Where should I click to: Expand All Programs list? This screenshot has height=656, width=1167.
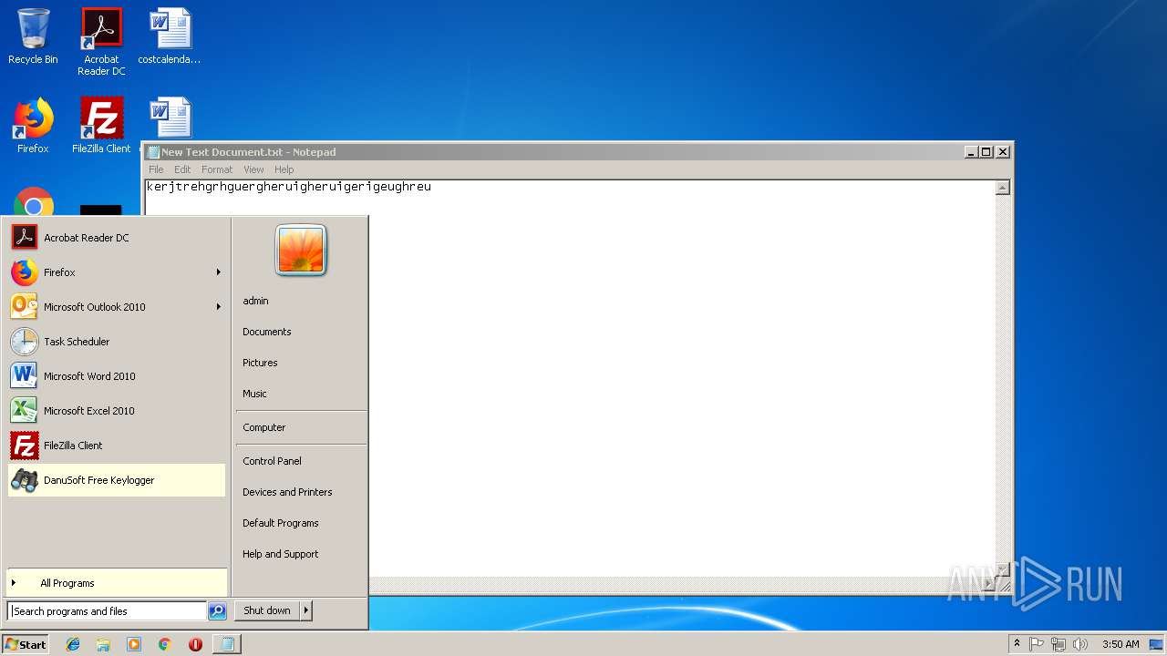tap(117, 583)
